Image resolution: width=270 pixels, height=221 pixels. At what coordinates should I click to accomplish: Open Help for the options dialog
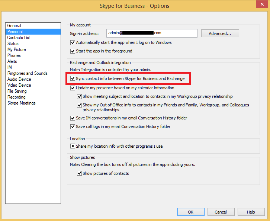251,212
